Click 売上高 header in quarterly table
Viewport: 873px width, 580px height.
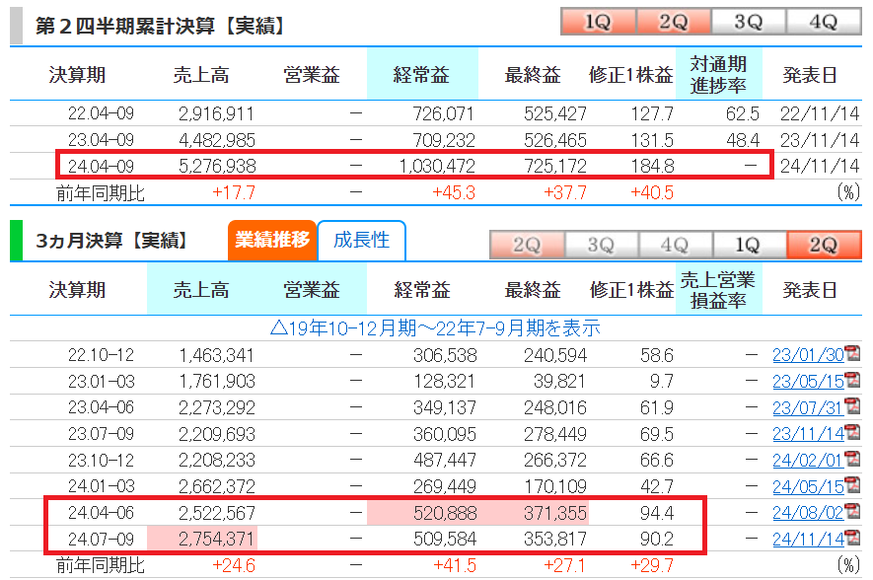(x=201, y=289)
